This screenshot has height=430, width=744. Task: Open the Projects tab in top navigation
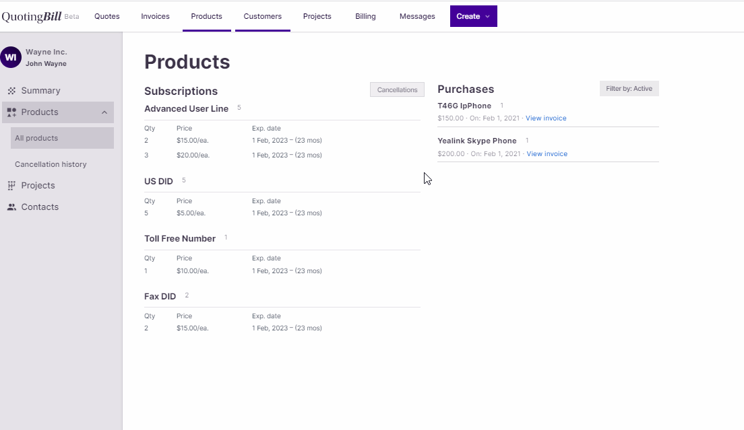click(x=317, y=16)
